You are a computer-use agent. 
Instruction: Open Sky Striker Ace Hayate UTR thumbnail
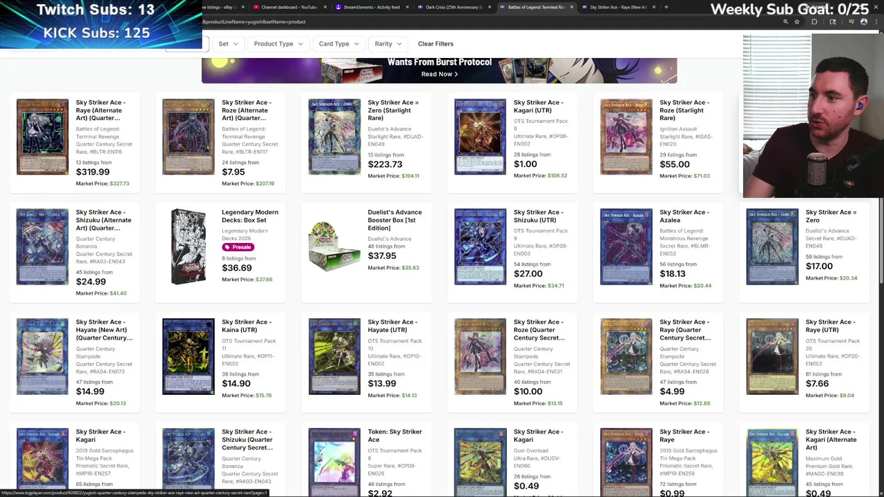tap(334, 356)
